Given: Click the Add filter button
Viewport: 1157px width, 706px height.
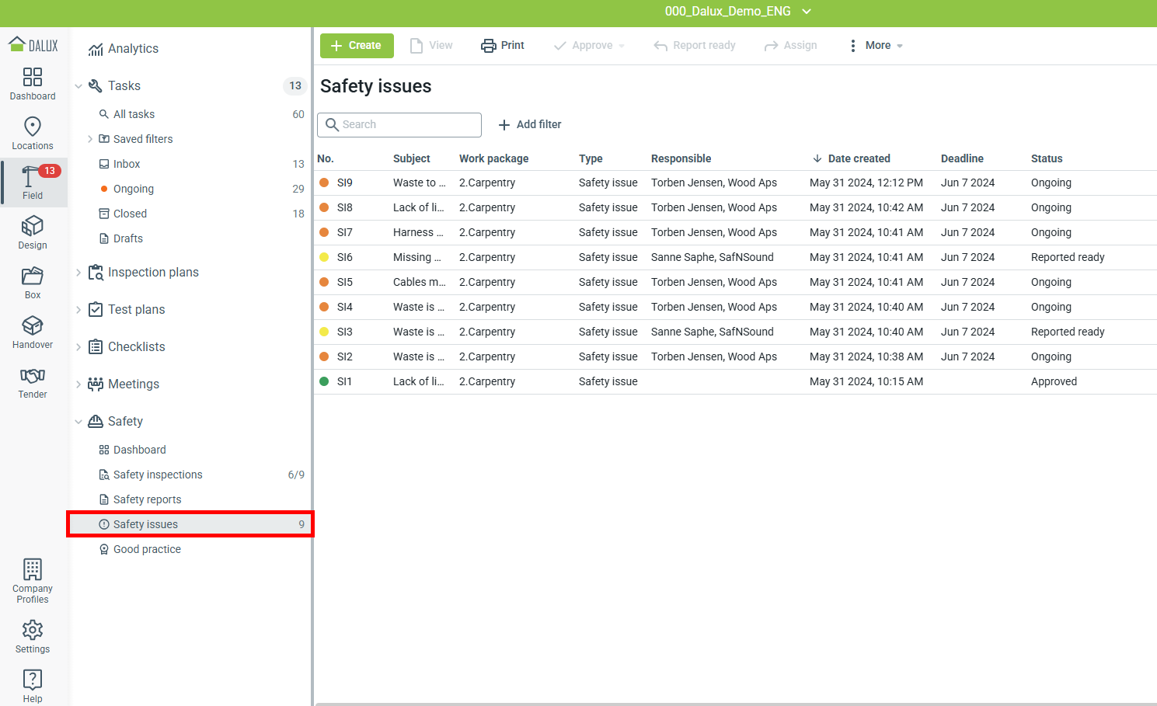Looking at the screenshot, I should 530,125.
